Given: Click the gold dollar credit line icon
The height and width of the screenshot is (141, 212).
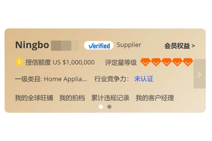Looking at the screenshot, I should point(19,61).
